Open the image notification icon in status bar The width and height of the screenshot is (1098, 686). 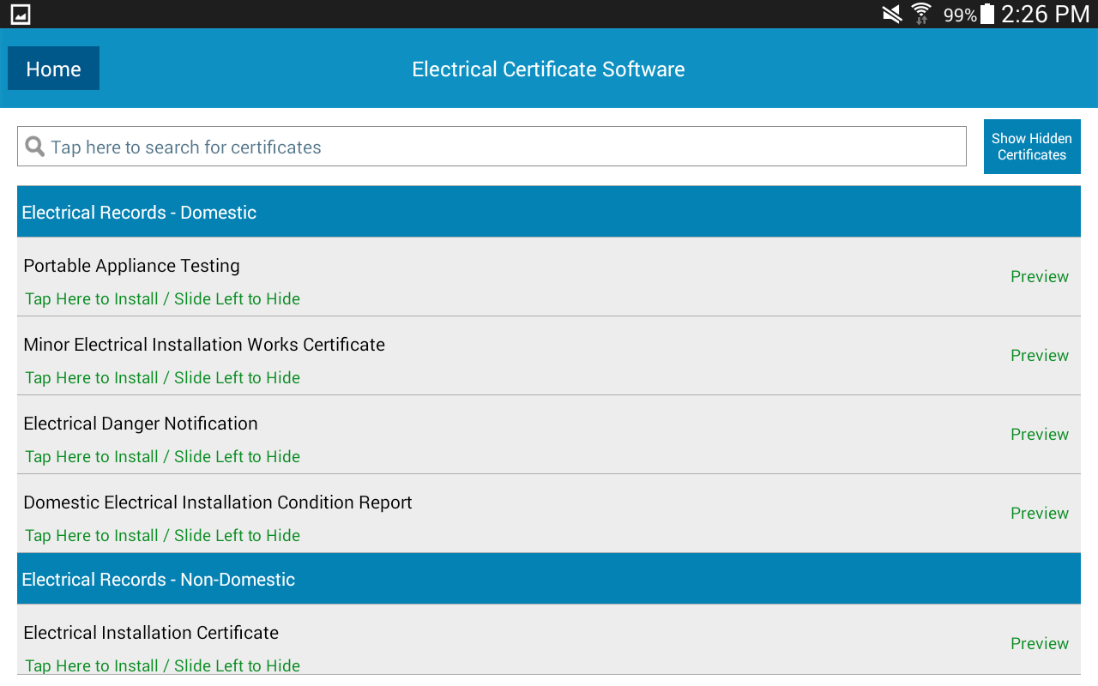21,14
